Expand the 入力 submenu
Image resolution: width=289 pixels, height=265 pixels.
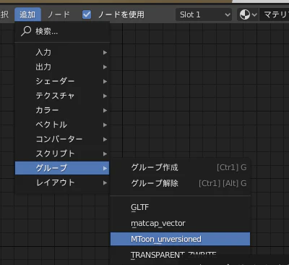click(x=62, y=52)
